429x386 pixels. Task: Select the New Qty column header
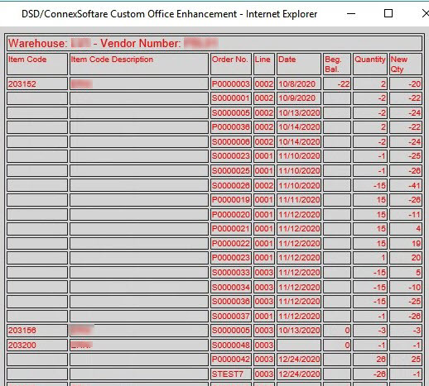coord(406,64)
